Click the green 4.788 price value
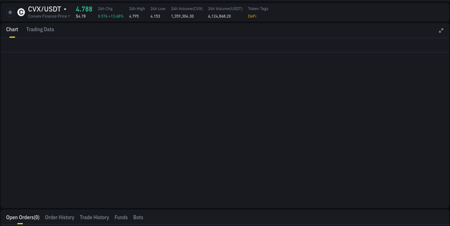The height and width of the screenshot is (226, 450). tap(84, 9)
